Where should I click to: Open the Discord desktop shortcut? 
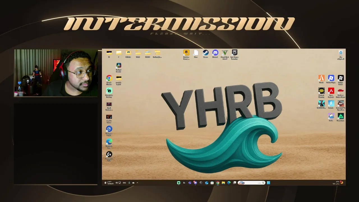coord(215,54)
